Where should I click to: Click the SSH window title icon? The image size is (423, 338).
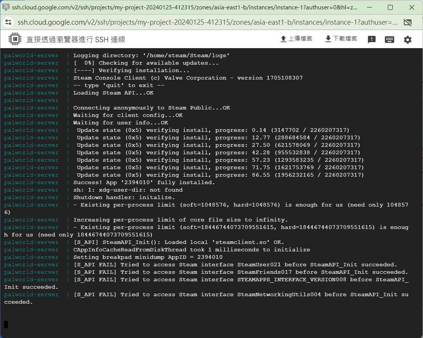6,7
